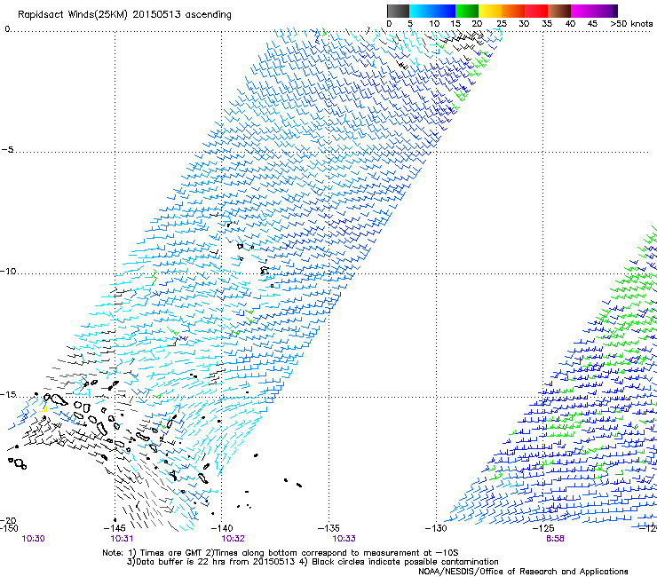The image size is (657, 577).
Task: Click the latitude label -5
Action: (x=7, y=150)
